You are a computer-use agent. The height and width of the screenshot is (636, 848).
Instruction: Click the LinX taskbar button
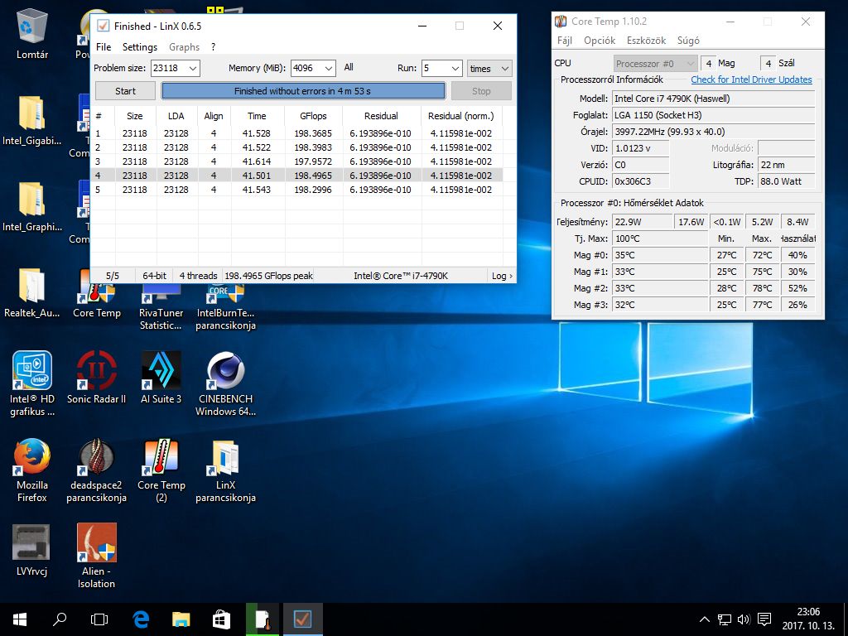coord(302,619)
